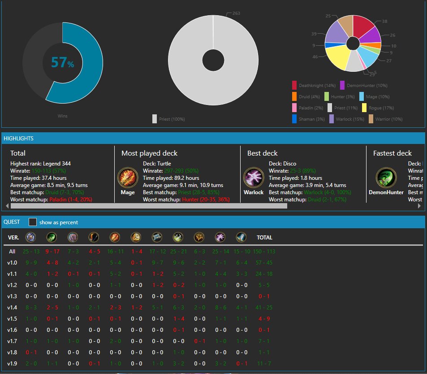Select the Rogue class column icon
The image size is (427, 374).
tap(178, 237)
